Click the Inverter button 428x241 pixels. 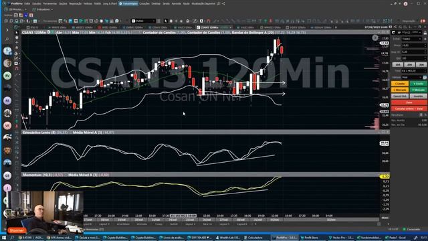[x=418, y=96]
